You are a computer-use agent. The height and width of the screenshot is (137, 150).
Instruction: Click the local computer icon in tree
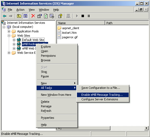click(x=9, y=27)
